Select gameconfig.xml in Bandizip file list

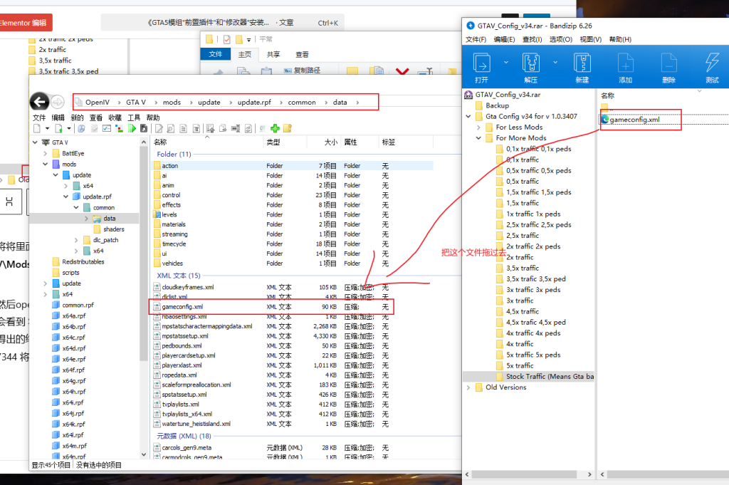pos(634,120)
